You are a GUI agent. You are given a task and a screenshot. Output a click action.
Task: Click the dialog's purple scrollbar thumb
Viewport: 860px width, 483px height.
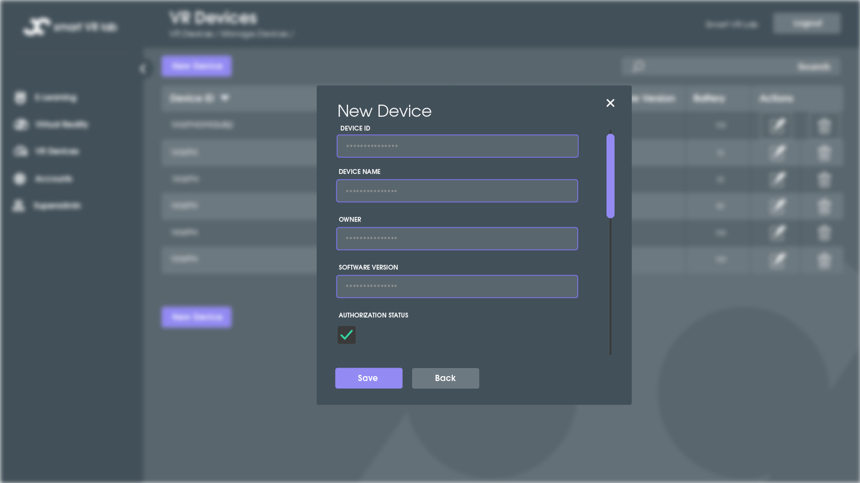click(x=610, y=176)
